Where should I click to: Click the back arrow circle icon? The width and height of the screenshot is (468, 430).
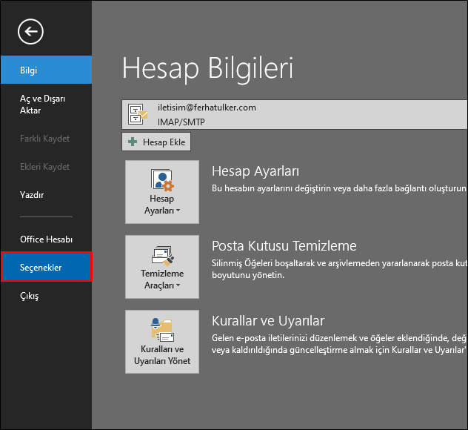coord(30,32)
